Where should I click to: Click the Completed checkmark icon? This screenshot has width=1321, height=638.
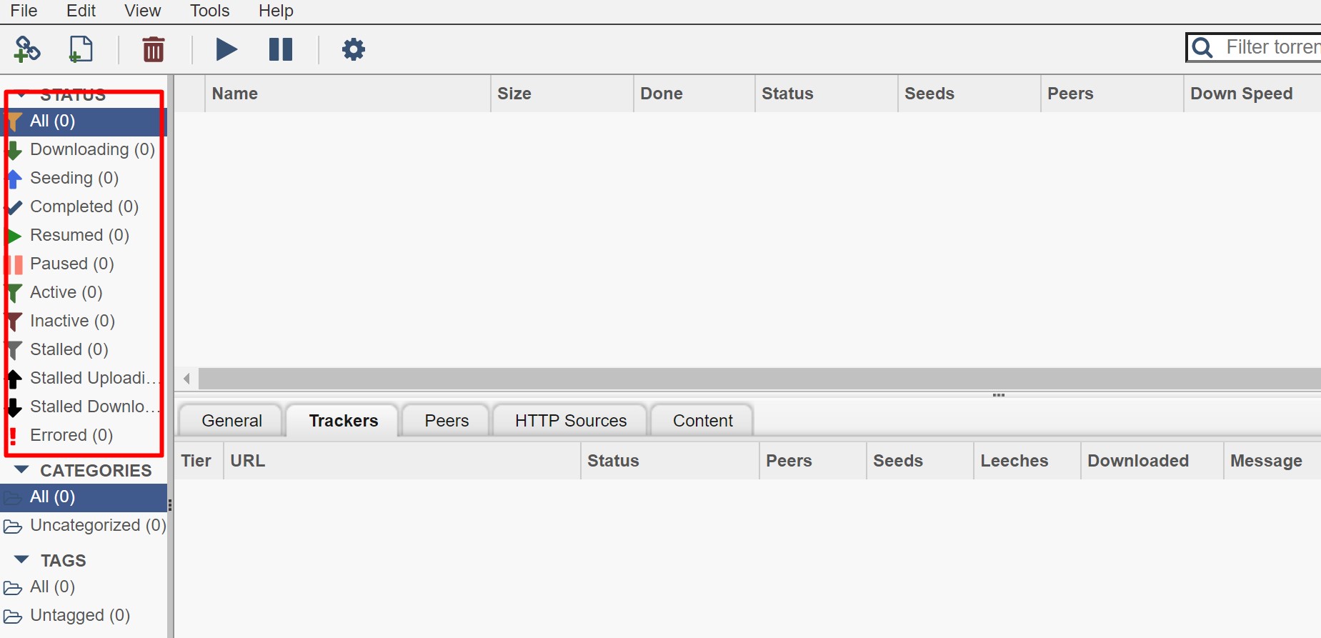pyautogui.click(x=14, y=208)
